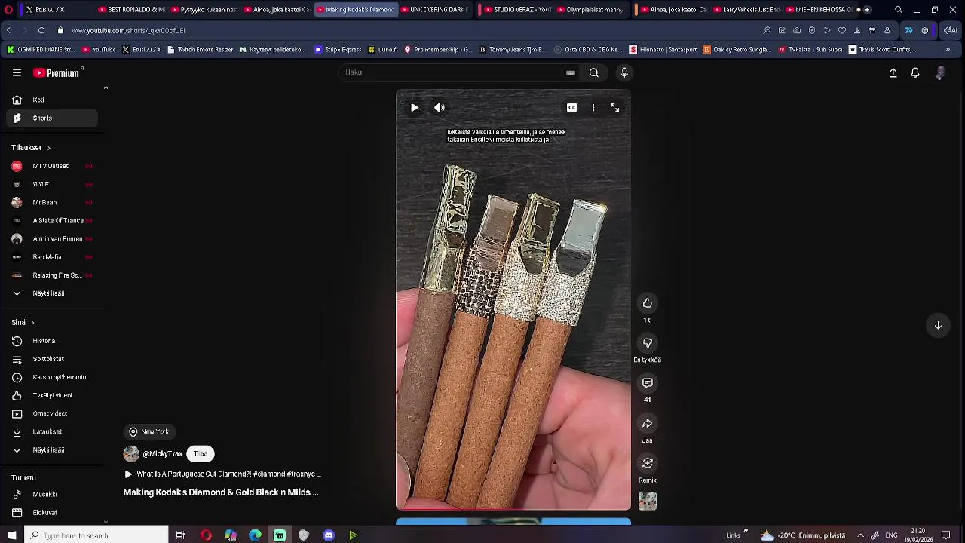Like this short
Image resolution: width=965 pixels, height=543 pixels.
[648, 303]
